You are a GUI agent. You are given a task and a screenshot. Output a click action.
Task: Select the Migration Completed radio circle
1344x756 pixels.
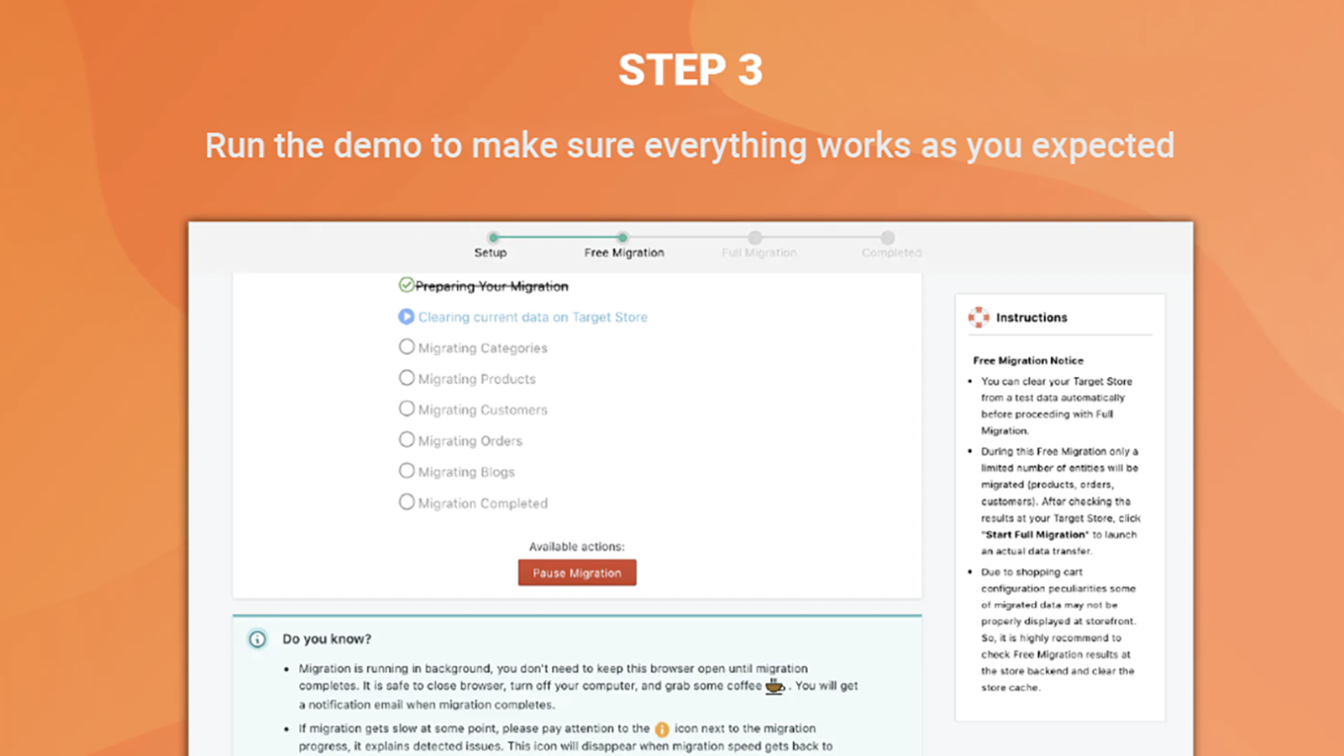pyautogui.click(x=407, y=501)
